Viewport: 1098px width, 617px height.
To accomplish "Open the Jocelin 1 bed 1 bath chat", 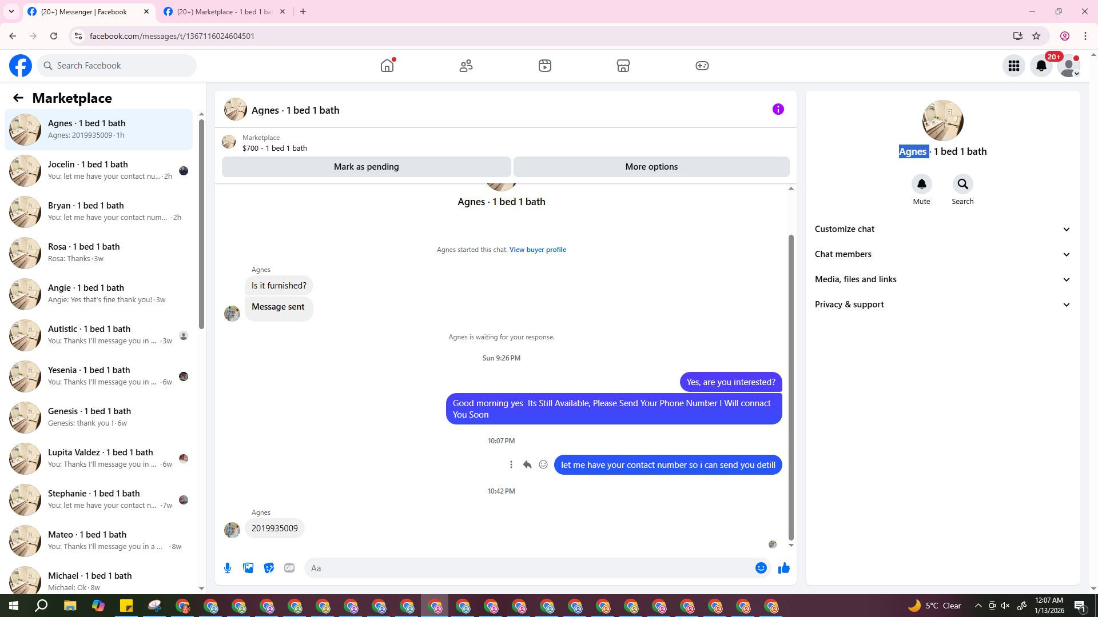I will (98, 170).
